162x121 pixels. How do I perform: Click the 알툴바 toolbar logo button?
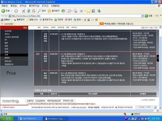(x=5, y=20)
